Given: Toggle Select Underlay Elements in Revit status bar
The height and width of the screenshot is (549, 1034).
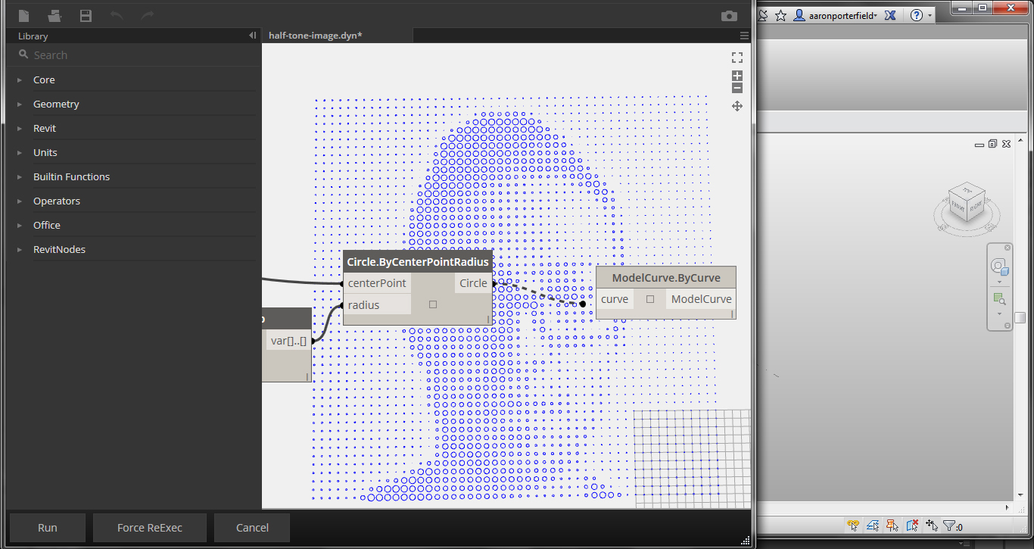Looking at the screenshot, I should [873, 526].
